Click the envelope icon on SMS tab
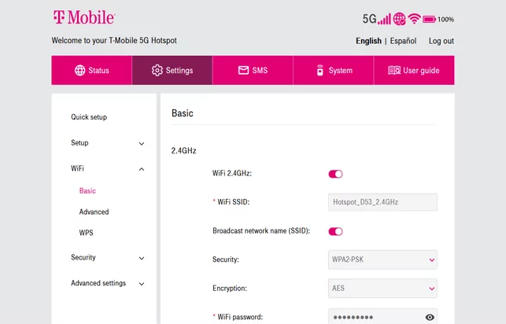 pos(243,70)
